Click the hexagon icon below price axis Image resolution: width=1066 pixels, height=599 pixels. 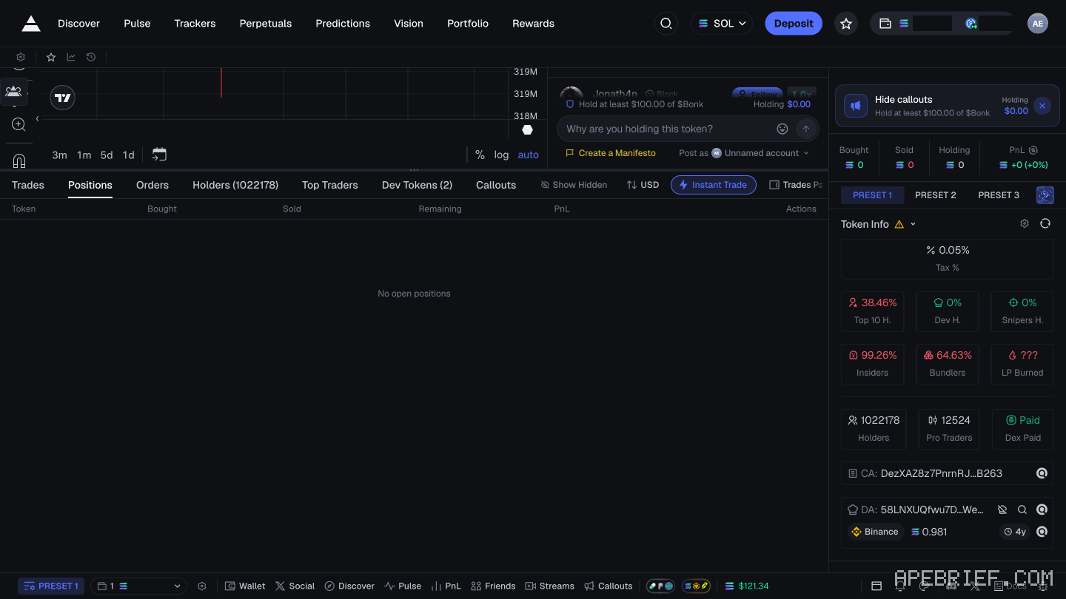coord(527,129)
